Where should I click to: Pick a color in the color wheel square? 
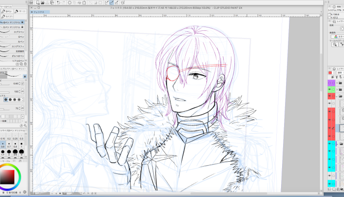7,177
